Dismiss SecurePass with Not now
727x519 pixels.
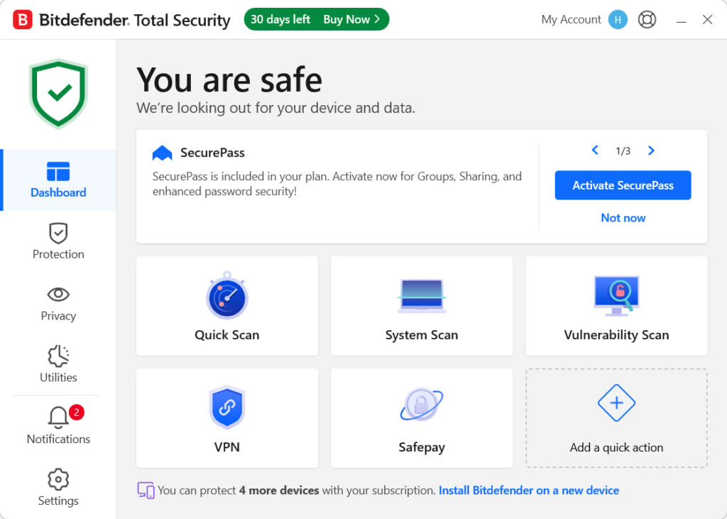tap(623, 217)
